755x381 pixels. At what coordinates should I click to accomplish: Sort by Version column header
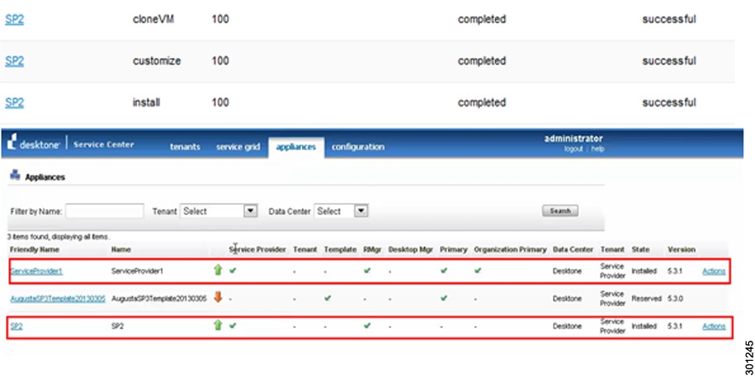(681, 249)
